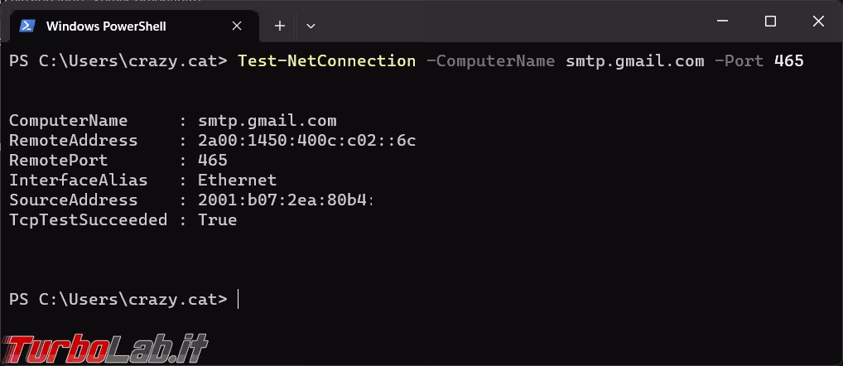Click the PowerShell icon in the tab

pyautogui.click(x=26, y=26)
